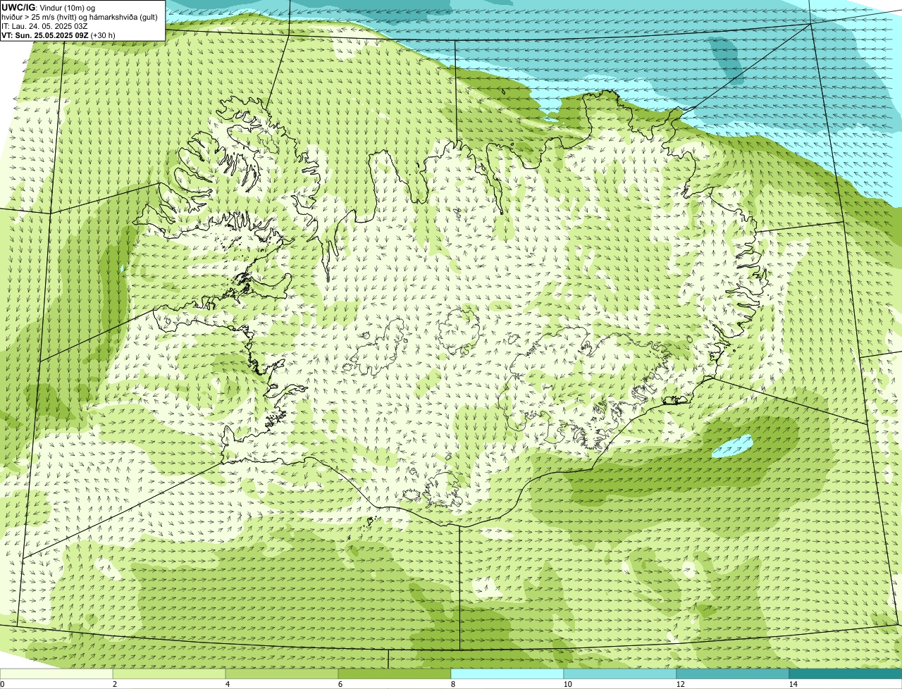The width and height of the screenshot is (902, 689).
Task: Click the 10–12 m/s legend color segment
Action: pyautogui.click(x=620, y=674)
